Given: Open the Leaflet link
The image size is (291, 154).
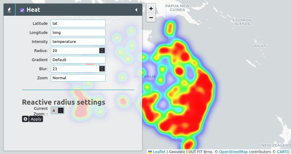Looking at the screenshot, I should (x=159, y=152).
